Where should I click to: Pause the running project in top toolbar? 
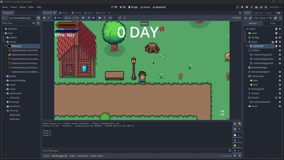point(242,7)
